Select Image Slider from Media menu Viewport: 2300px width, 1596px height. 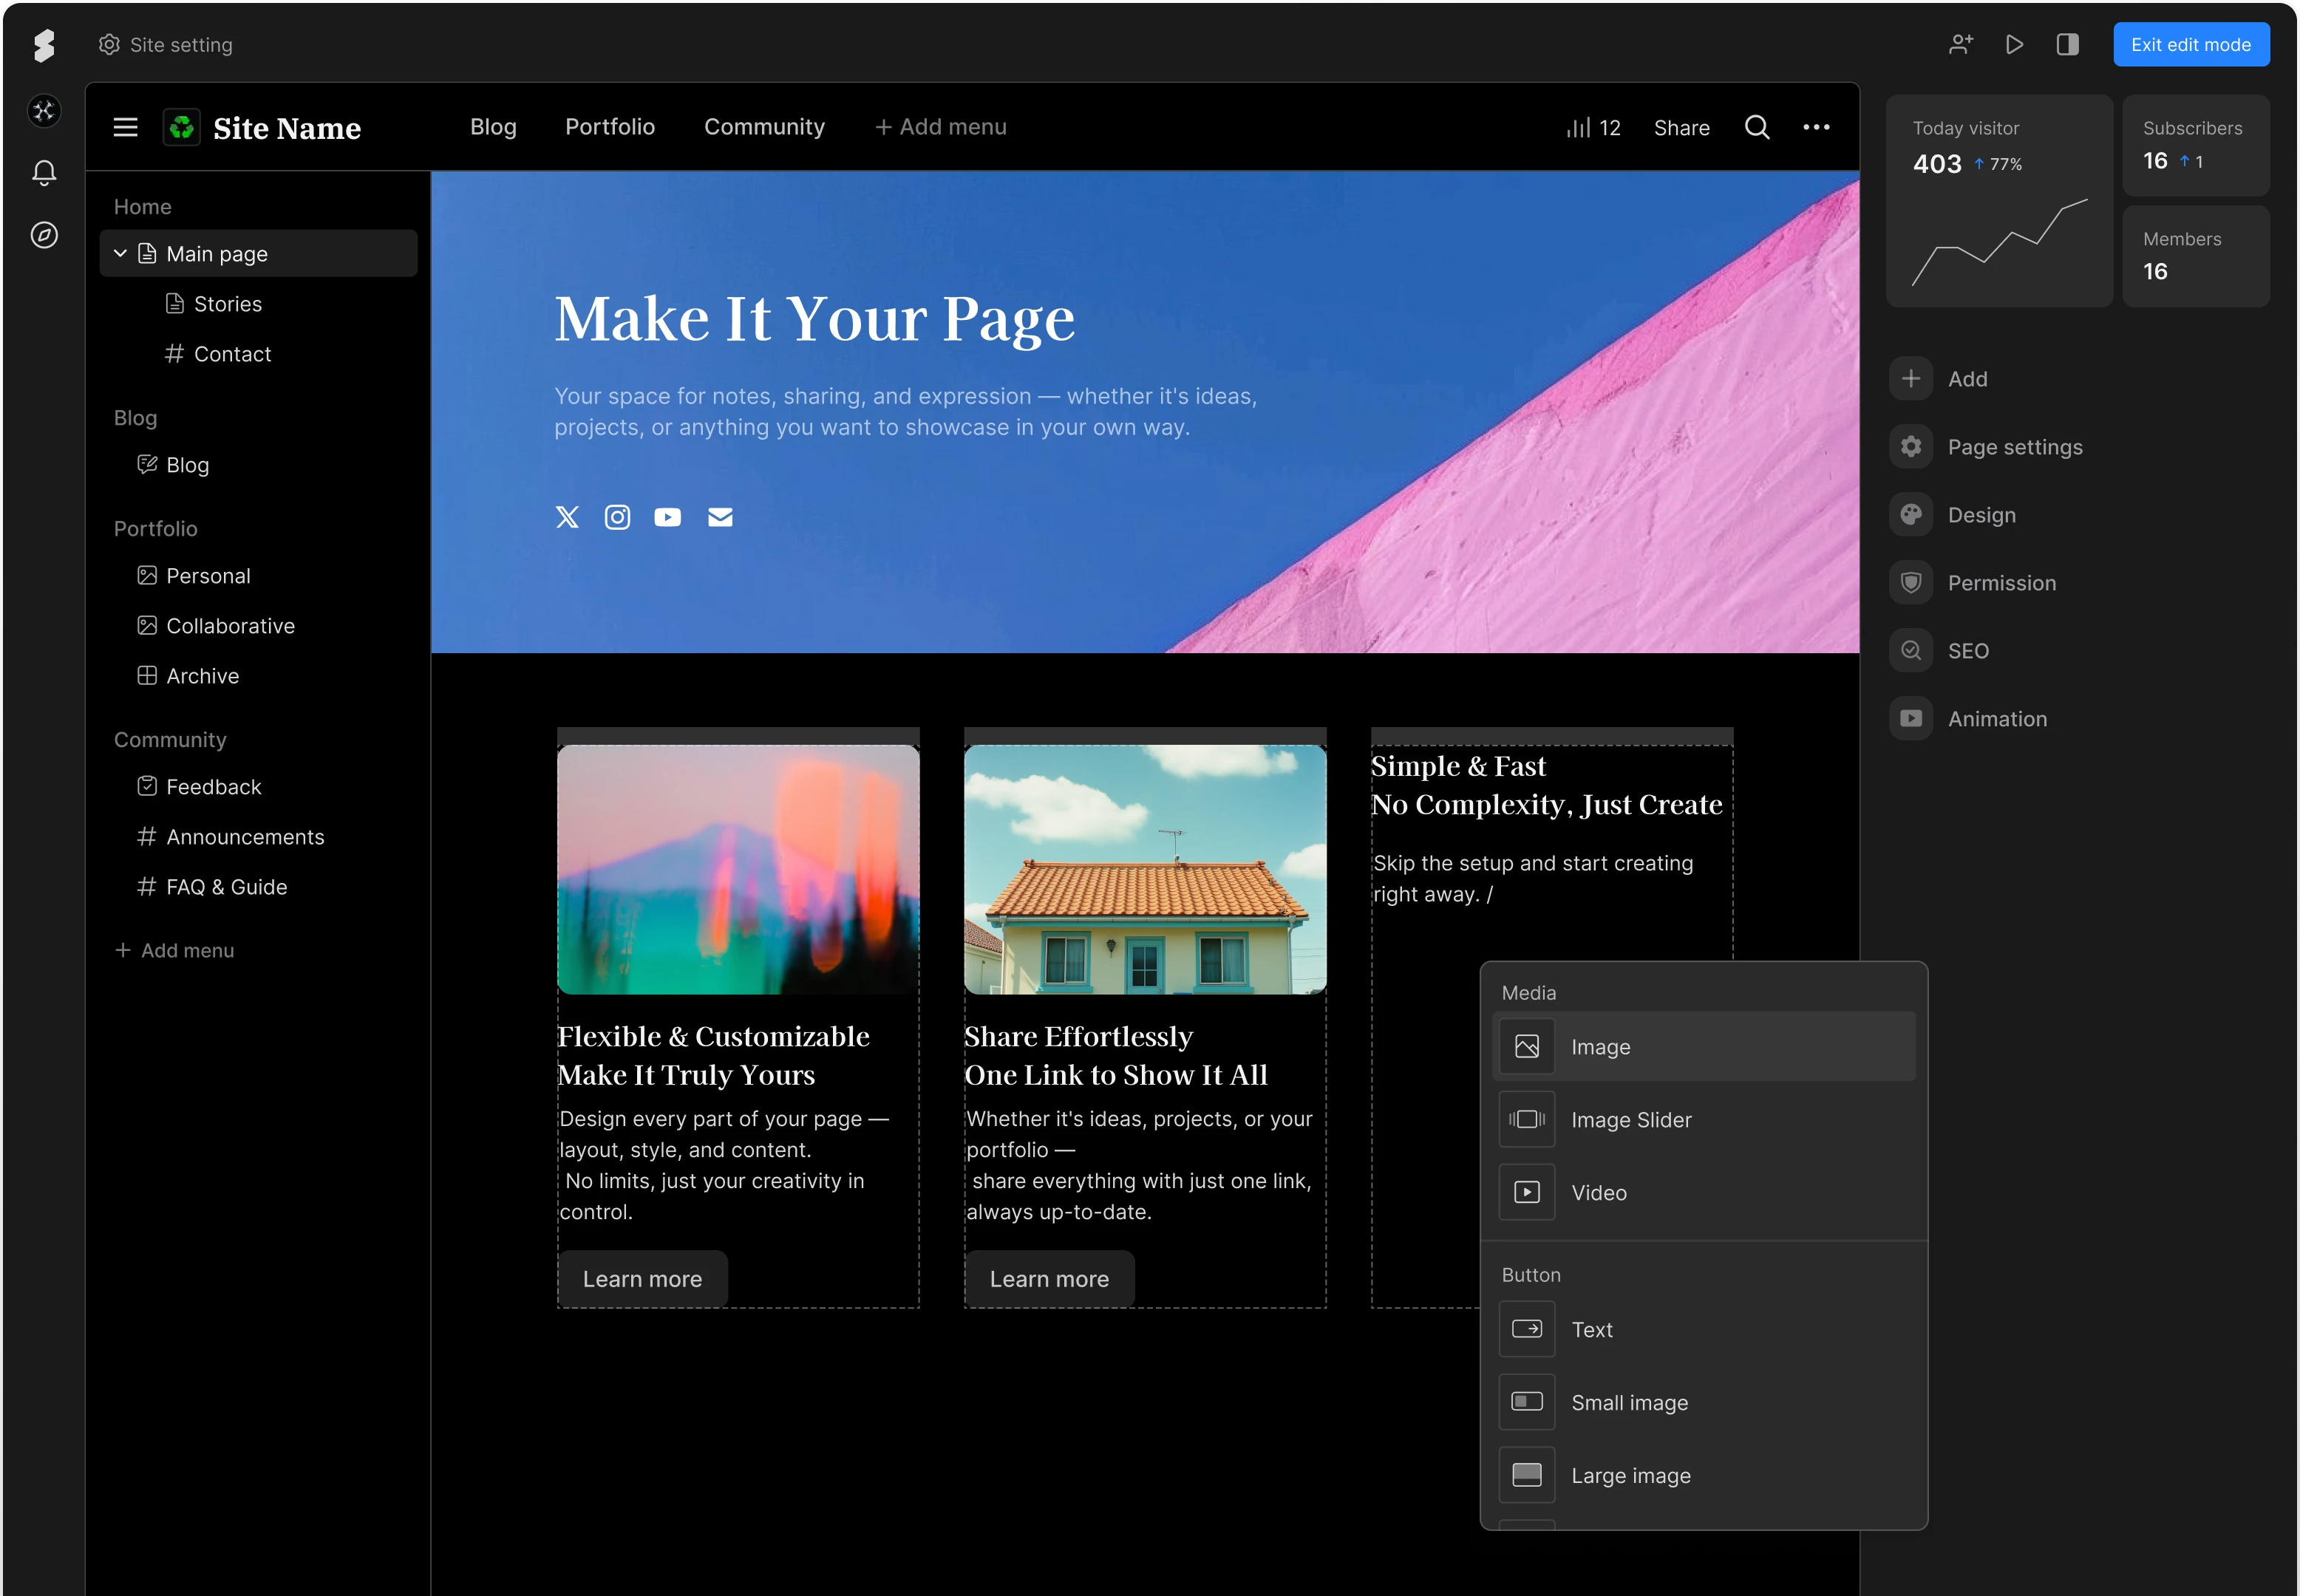click(1630, 1120)
